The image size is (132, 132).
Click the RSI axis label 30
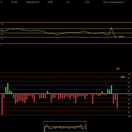(x=2, y=39)
